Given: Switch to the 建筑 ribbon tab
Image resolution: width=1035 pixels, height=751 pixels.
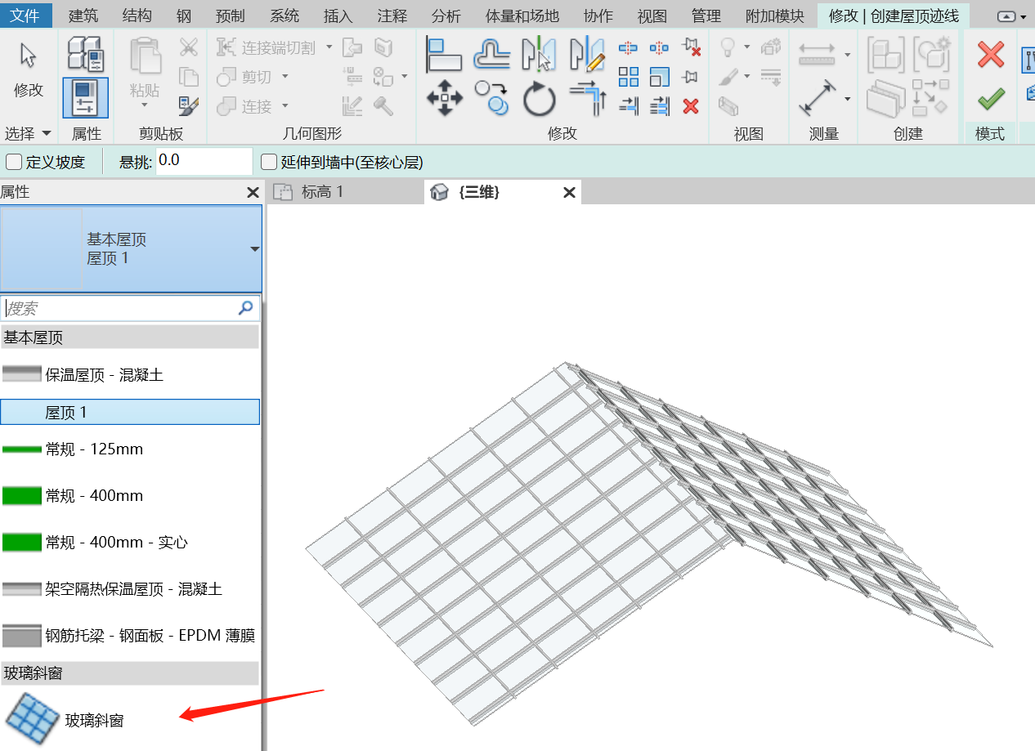Looking at the screenshot, I should click(x=83, y=16).
